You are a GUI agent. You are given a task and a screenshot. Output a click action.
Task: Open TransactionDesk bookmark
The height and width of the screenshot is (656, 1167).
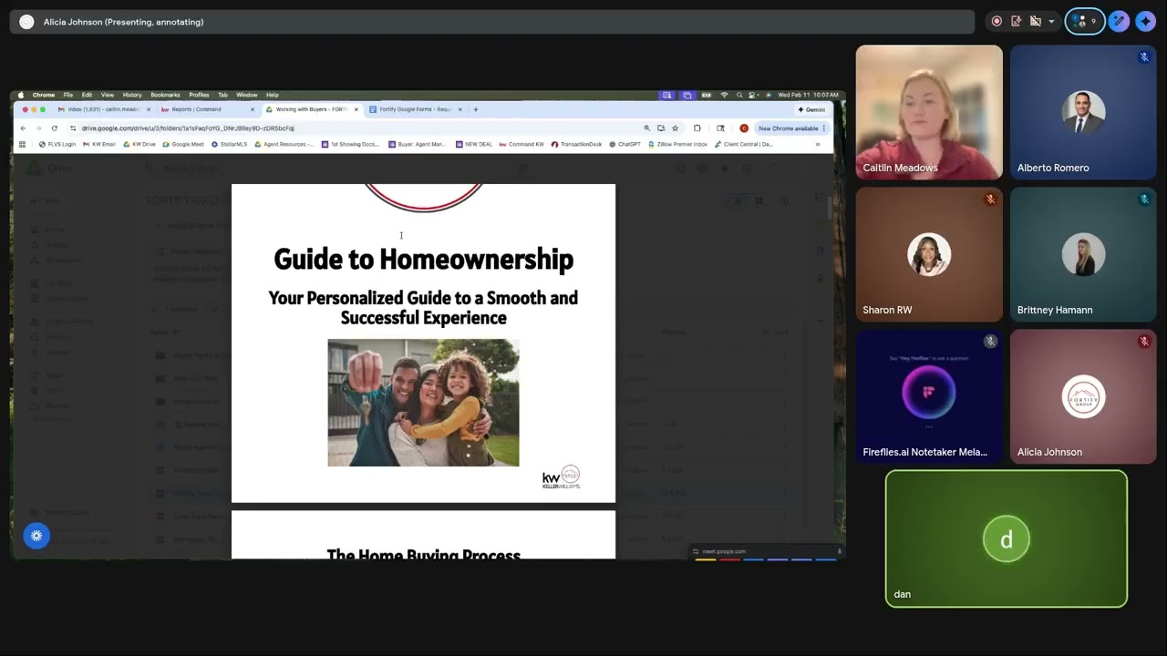point(577,144)
